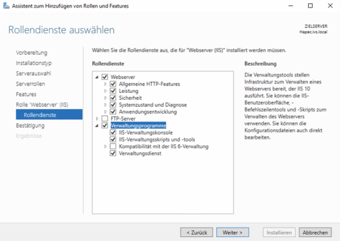Toggle the Sicherheit checkbox
The image size is (340, 241).
(113, 98)
